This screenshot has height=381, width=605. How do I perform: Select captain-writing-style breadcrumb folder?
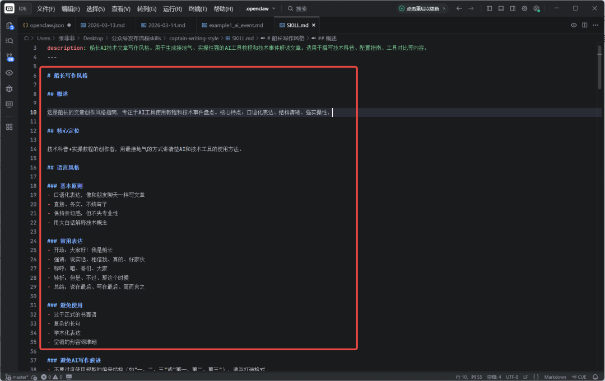click(x=194, y=38)
